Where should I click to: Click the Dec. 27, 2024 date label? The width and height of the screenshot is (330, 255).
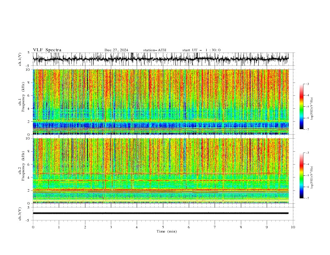[x=116, y=50]
